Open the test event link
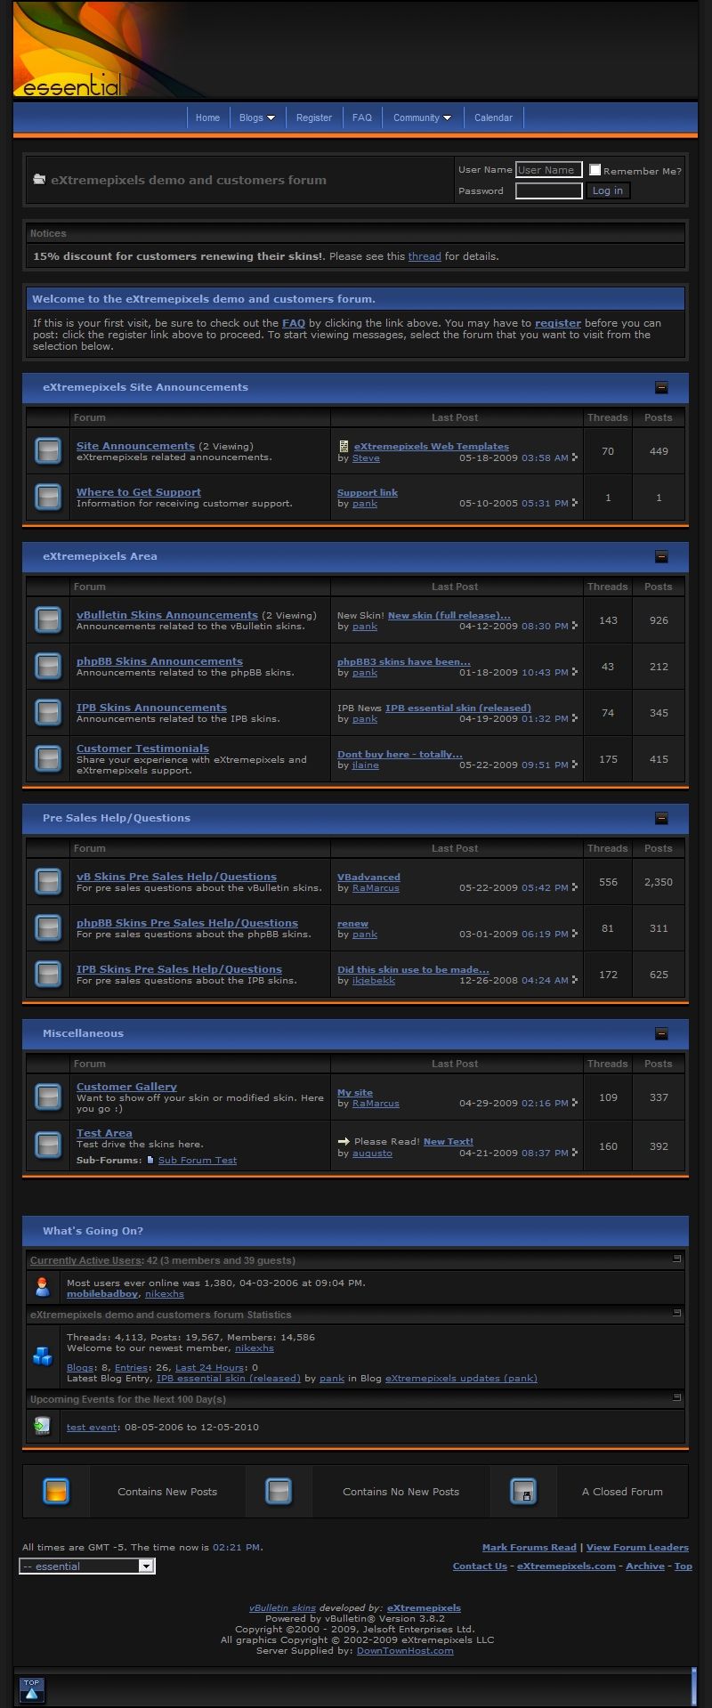Viewport: 712px width, 1708px height. [93, 1427]
